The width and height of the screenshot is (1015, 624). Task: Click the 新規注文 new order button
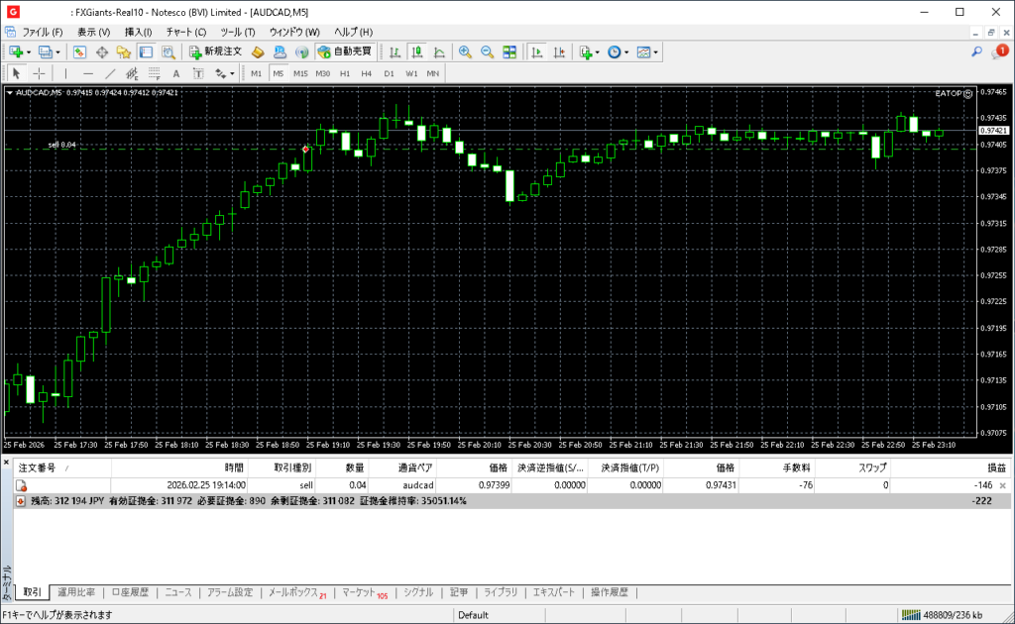point(215,52)
